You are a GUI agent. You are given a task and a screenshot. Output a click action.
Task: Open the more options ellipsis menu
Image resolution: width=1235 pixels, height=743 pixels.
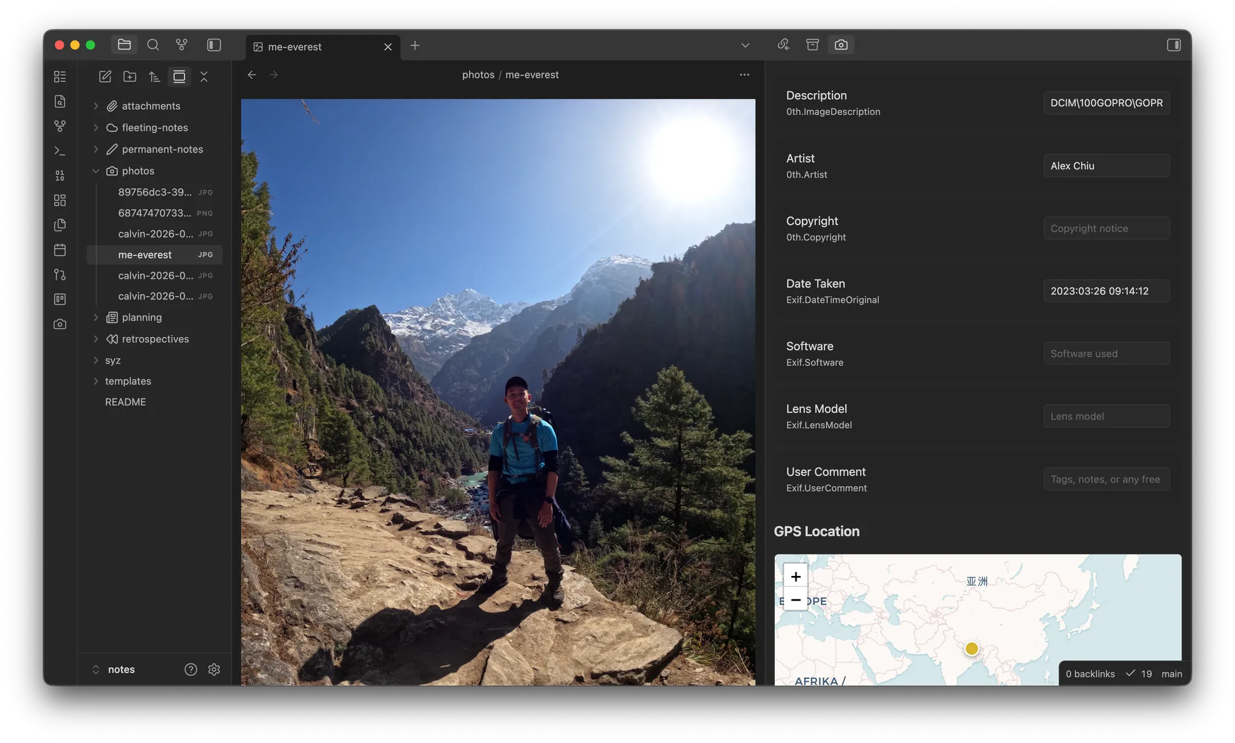744,75
